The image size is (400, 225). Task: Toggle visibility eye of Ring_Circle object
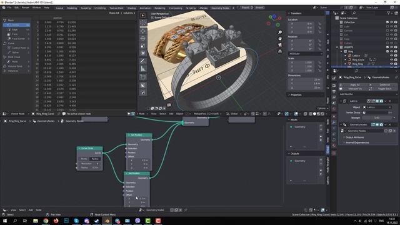coord(392,60)
